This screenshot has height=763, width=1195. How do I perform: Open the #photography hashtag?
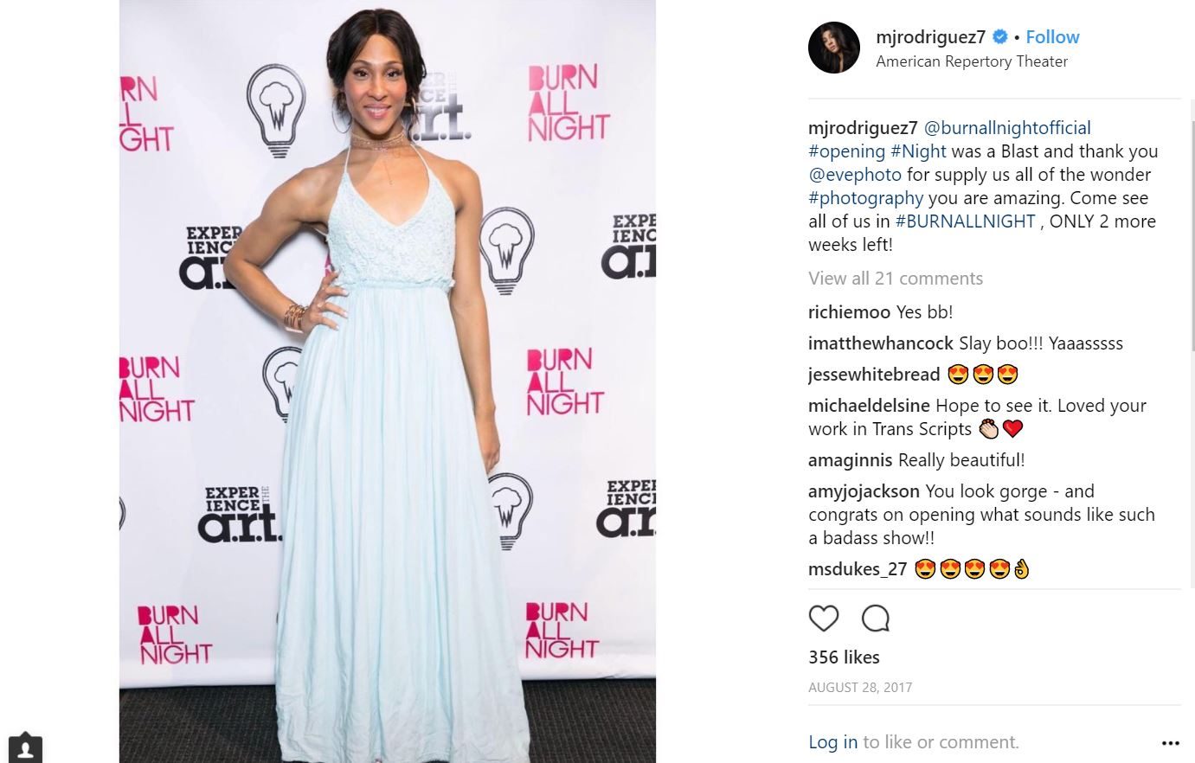pyautogui.click(x=866, y=198)
